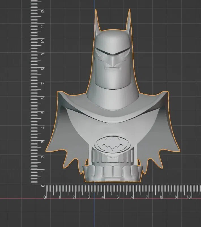Click the number 9 on the horizontal ruler
The height and width of the screenshot is (227, 201).
(x=176, y=197)
